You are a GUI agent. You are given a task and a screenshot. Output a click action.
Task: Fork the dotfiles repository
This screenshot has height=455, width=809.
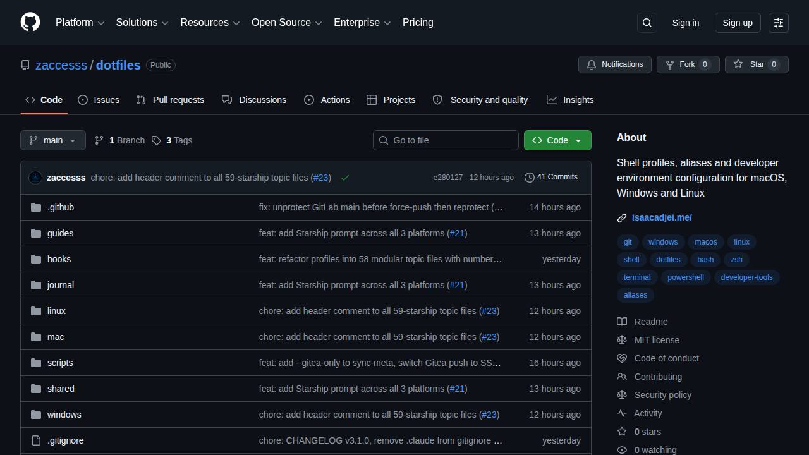coord(688,64)
